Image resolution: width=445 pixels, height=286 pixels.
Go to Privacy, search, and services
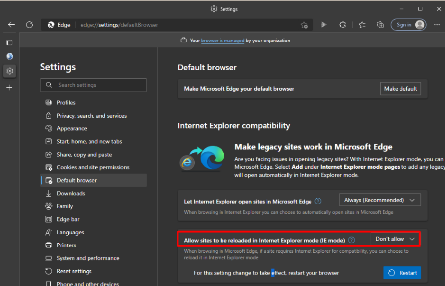click(x=91, y=116)
